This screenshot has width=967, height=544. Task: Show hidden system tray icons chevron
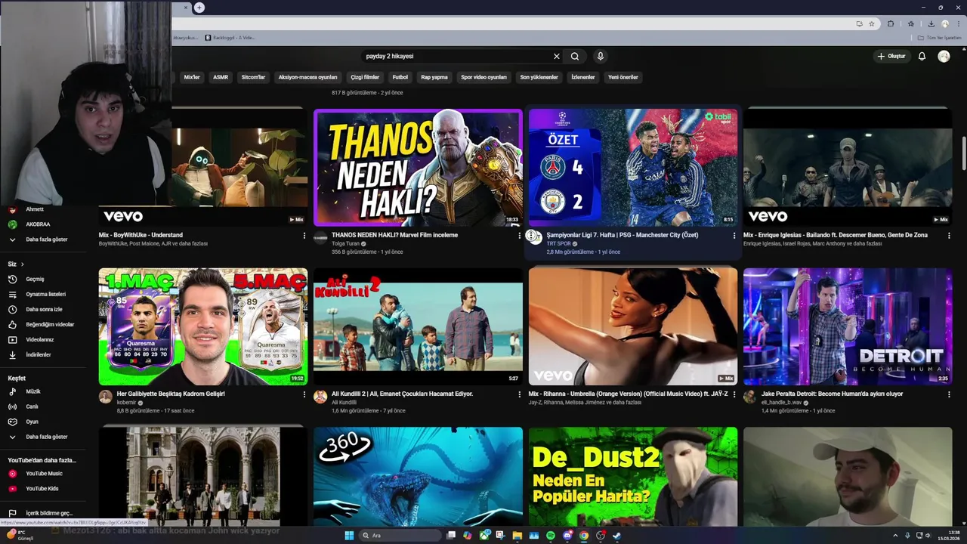(895, 536)
